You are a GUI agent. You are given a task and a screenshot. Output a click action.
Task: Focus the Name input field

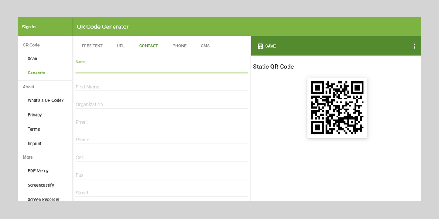pyautogui.click(x=161, y=68)
